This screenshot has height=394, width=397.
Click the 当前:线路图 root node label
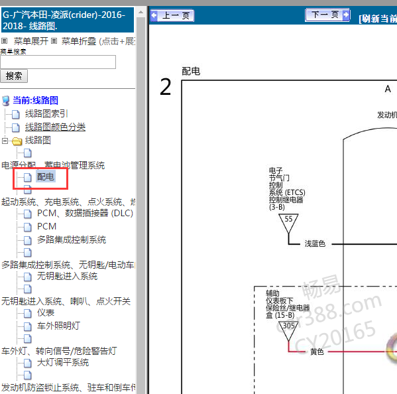(35, 100)
